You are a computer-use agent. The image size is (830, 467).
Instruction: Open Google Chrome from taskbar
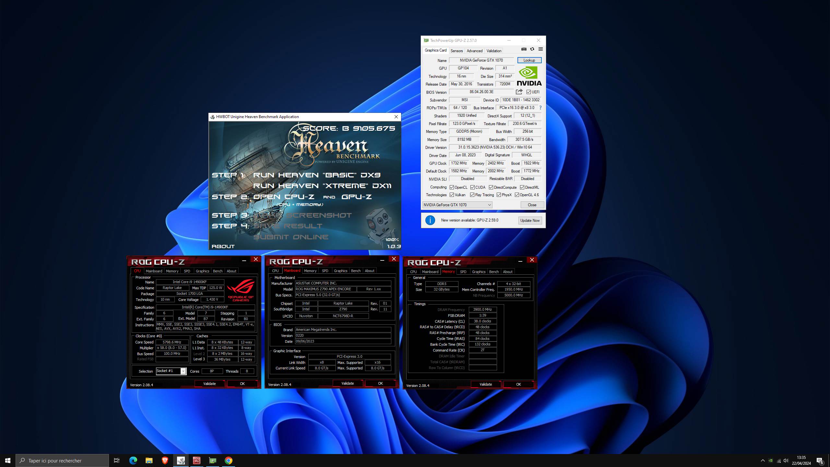tap(229, 461)
